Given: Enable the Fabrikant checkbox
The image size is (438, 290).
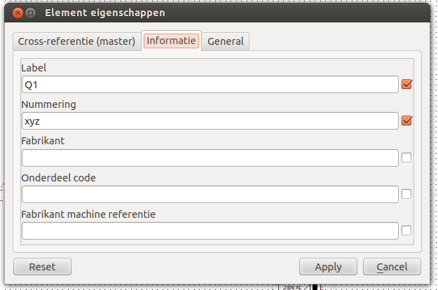Looking at the screenshot, I should pyautogui.click(x=406, y=158).
